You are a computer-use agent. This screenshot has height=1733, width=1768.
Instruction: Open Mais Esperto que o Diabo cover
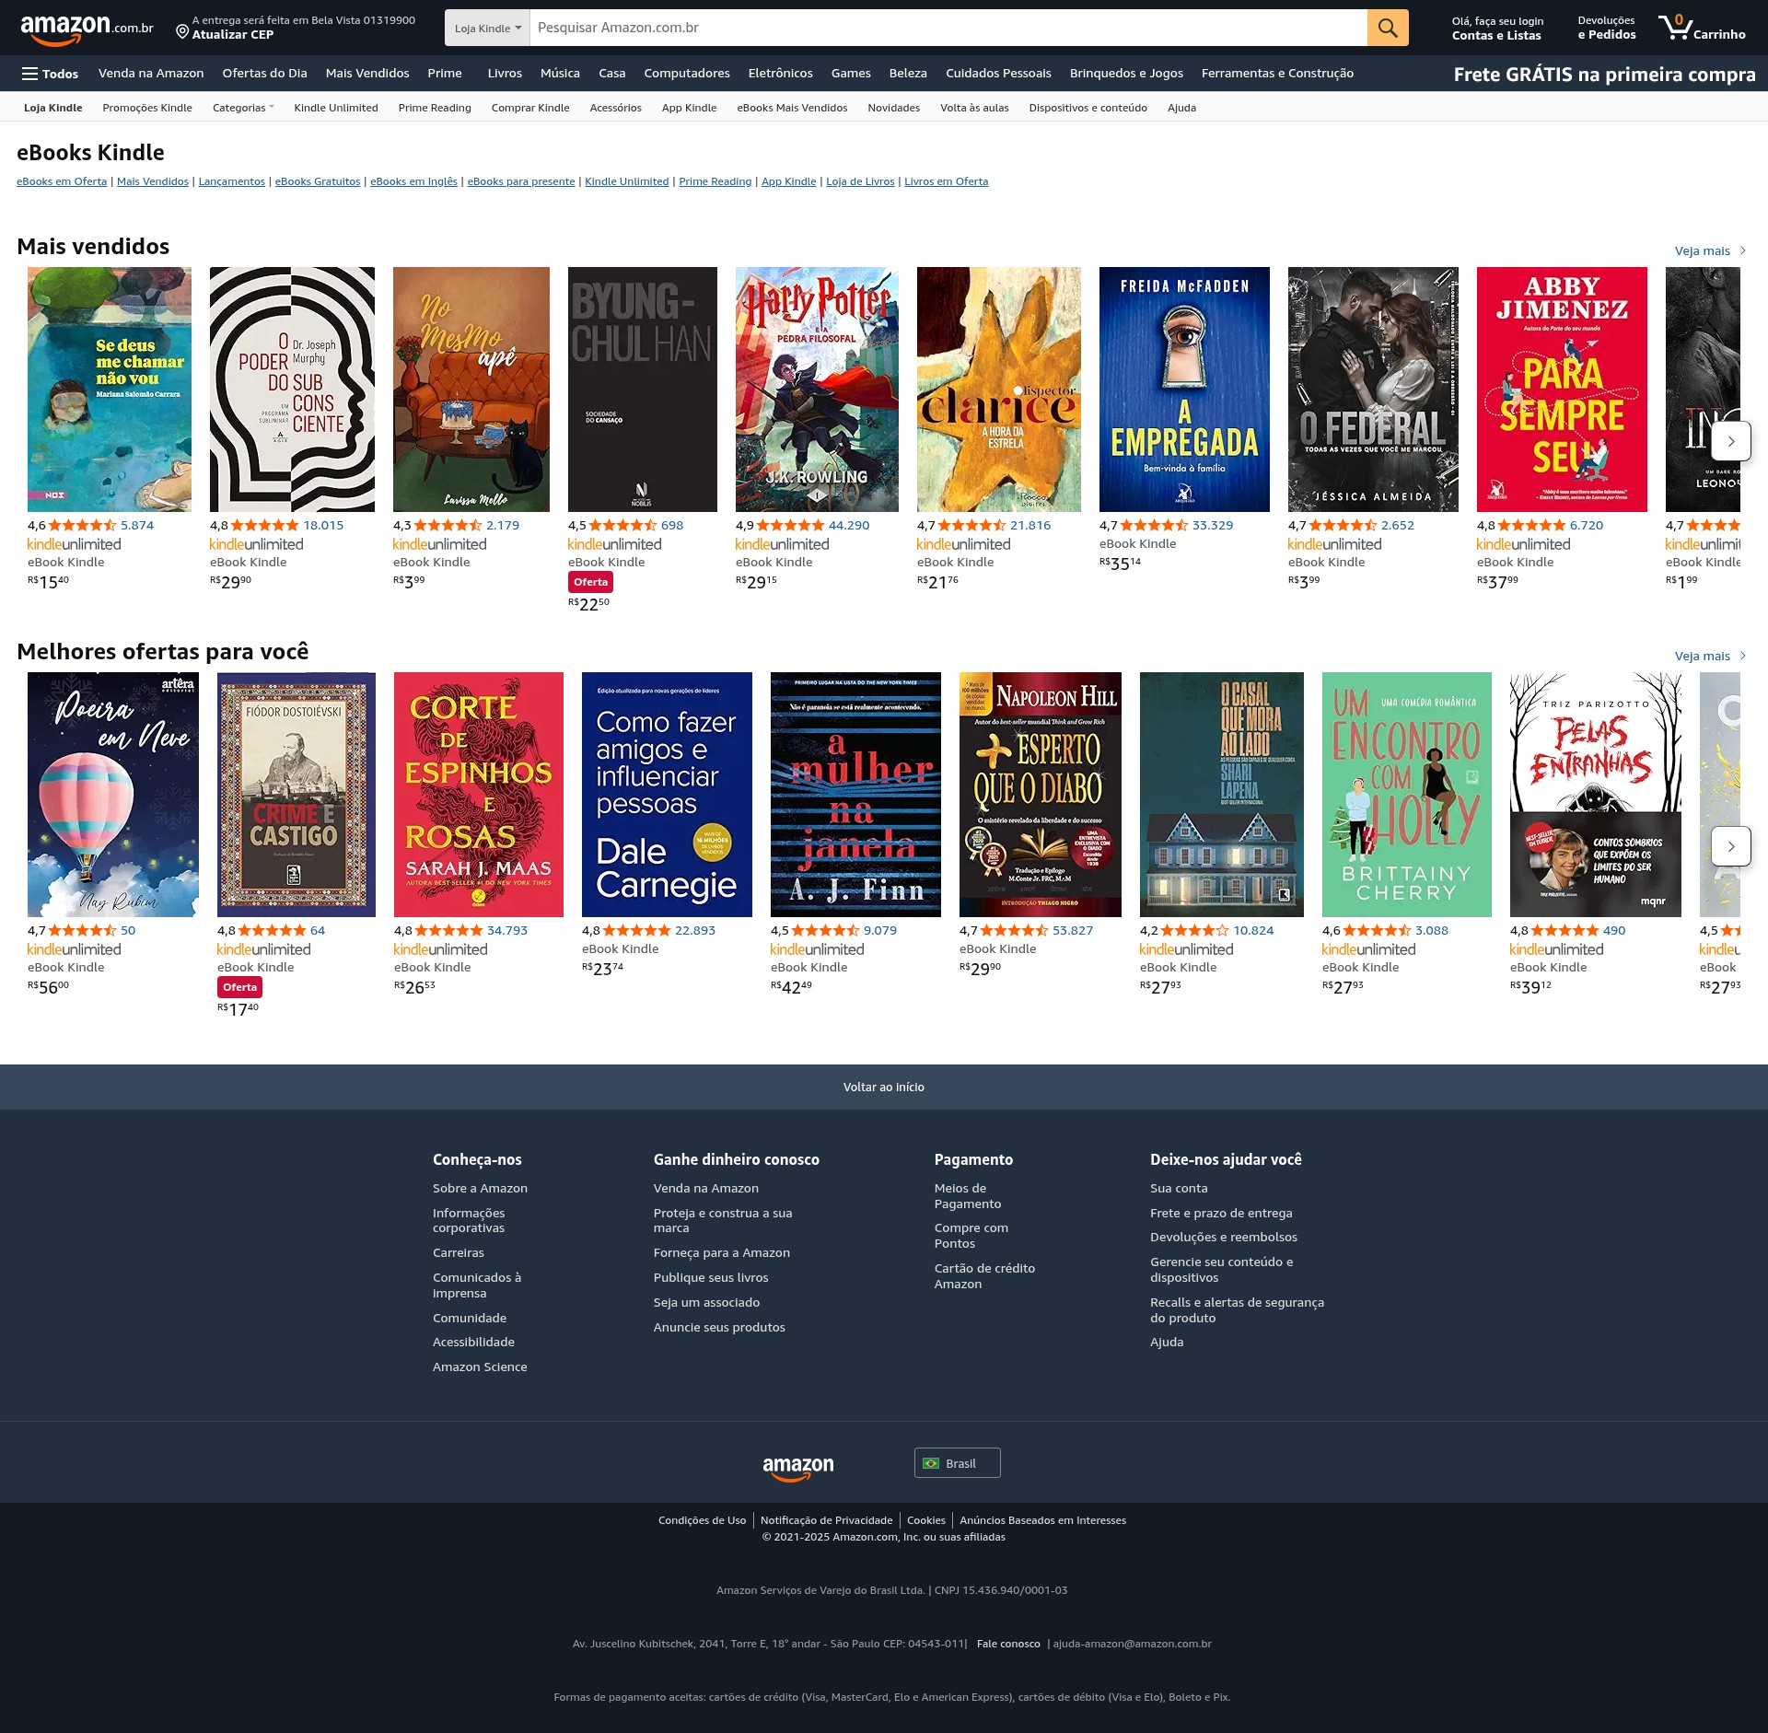1041,795
